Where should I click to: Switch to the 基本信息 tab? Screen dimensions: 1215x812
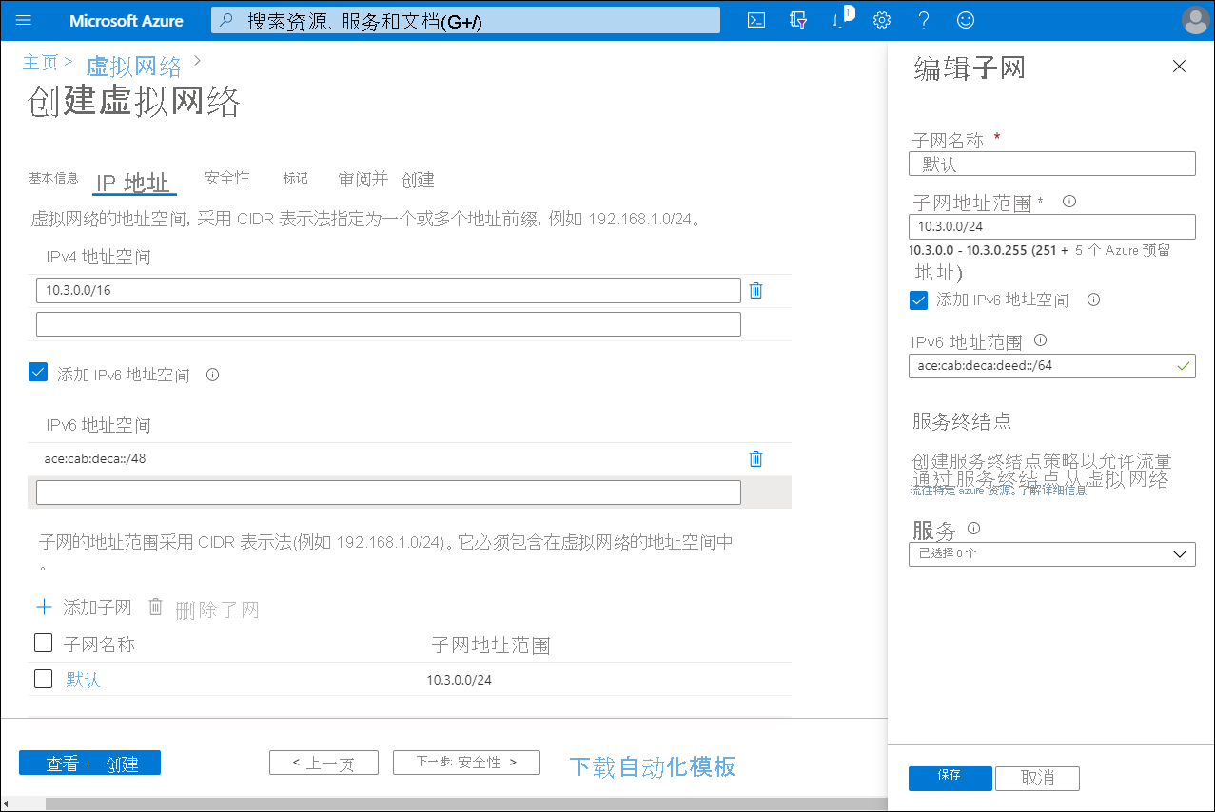point(53,178)
